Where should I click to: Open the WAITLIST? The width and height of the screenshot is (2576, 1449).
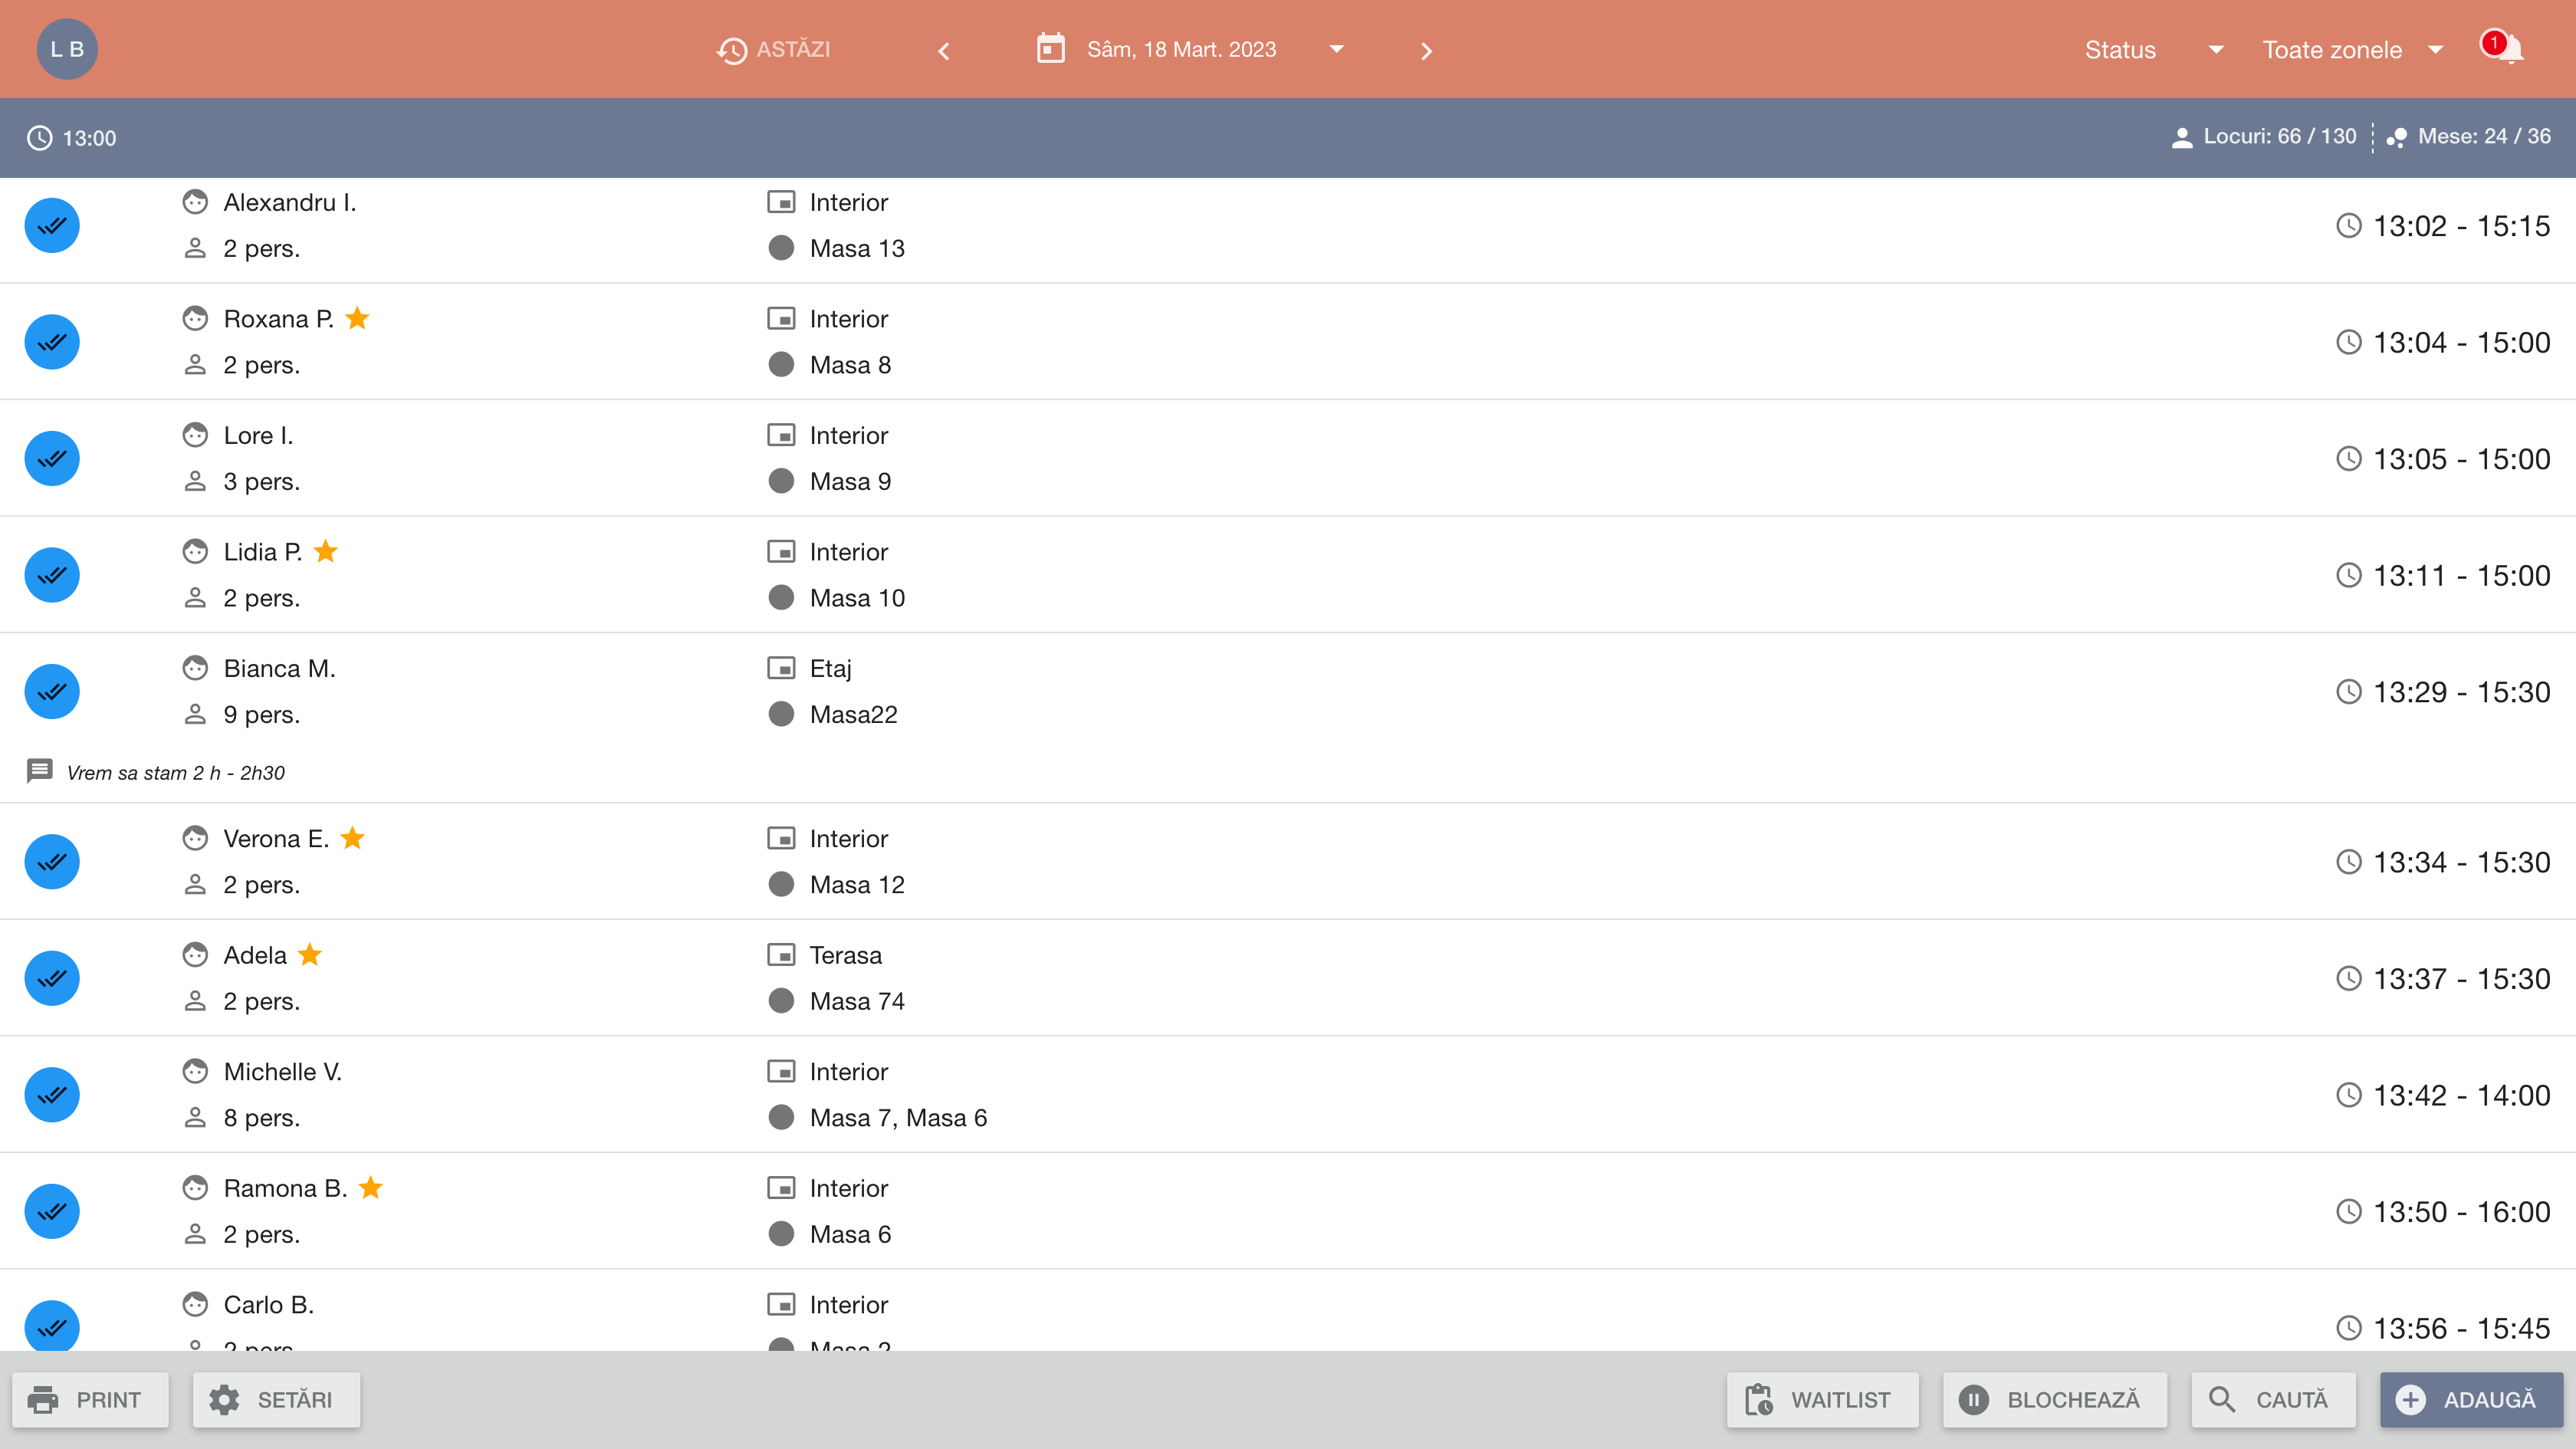[x=1822, y=1400]
